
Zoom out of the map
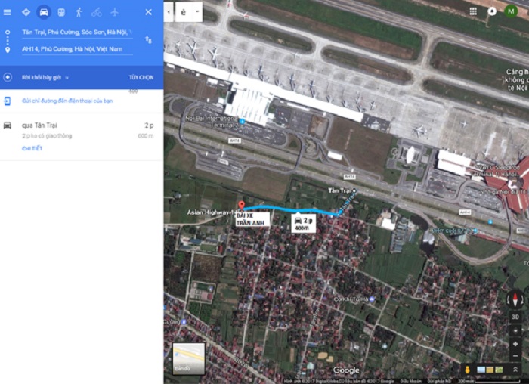coord(515,356)
